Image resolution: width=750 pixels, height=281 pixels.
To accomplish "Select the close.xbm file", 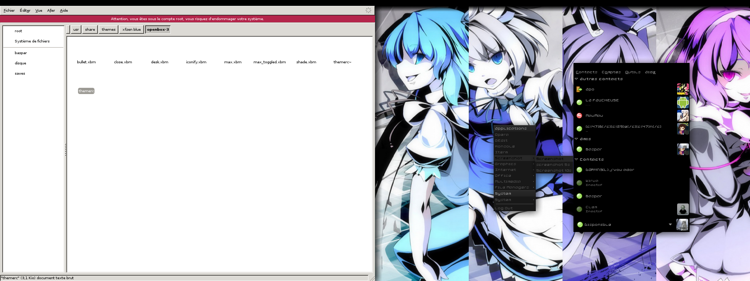I will tap(123, 62).
